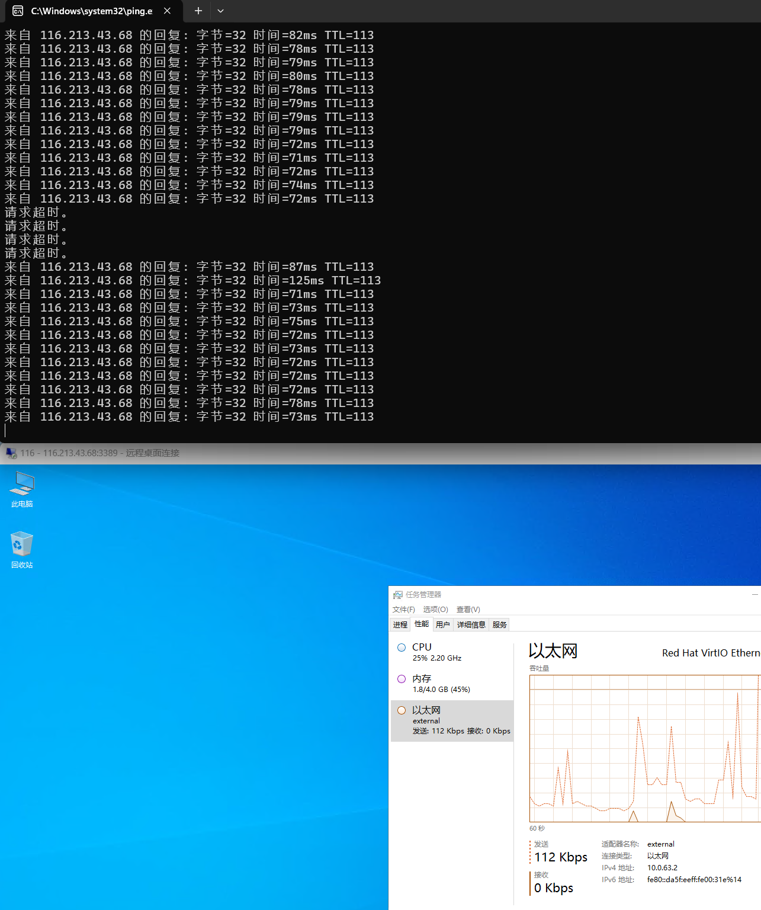Click the orange Ethernet circle indicator

coord(402,710)
